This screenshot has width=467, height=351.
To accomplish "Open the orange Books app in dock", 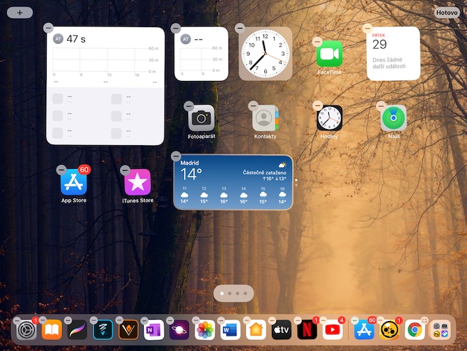I will coord(52,330).
